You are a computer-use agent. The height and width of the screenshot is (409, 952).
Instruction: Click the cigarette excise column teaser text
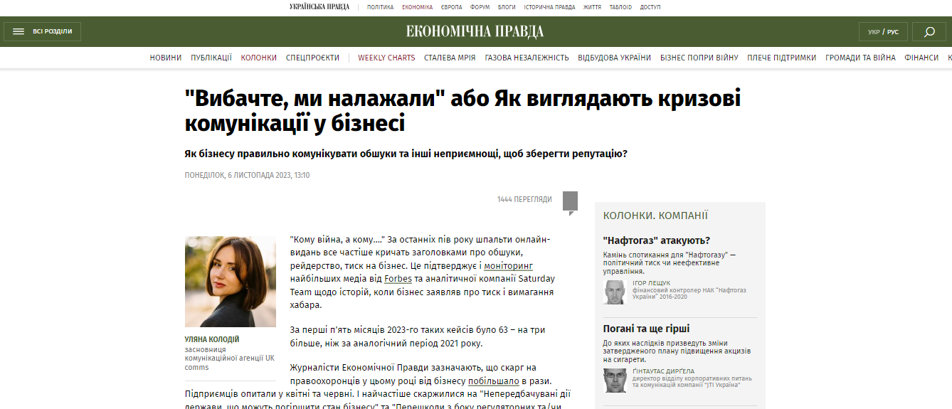coord(675,351)
